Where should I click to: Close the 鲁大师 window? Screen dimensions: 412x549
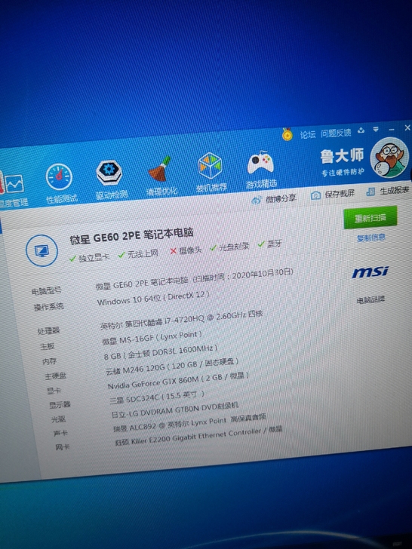(x=407, y=127)
